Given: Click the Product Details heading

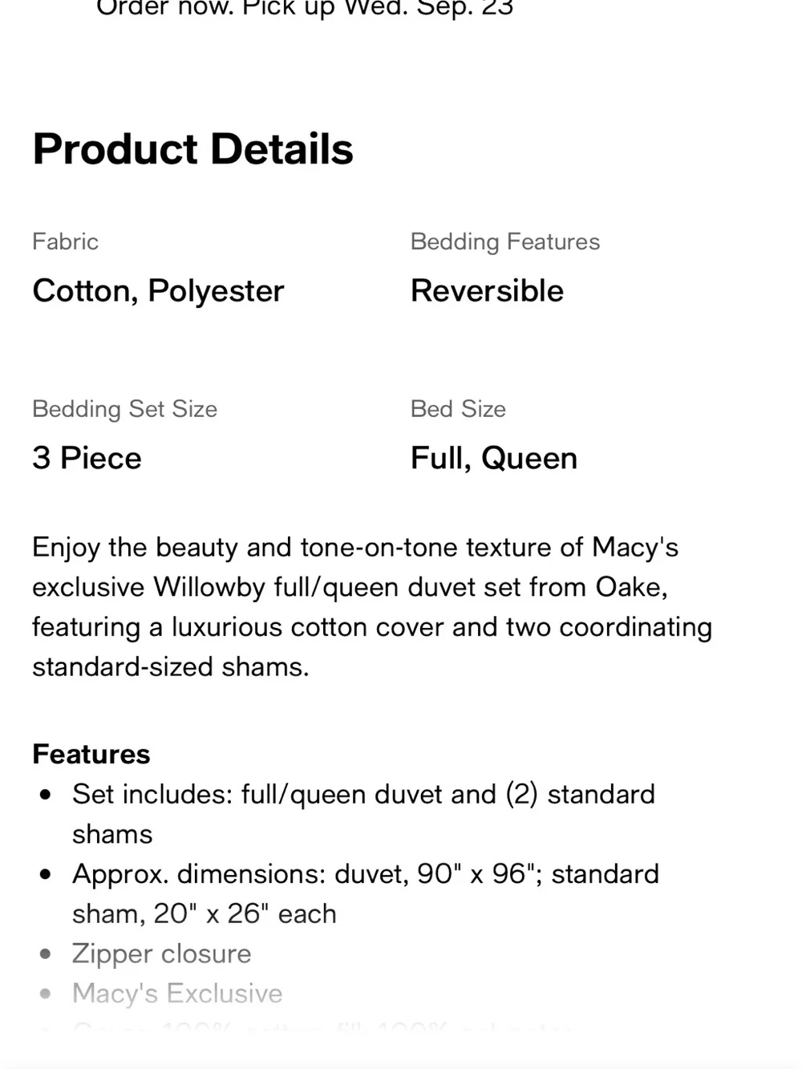Looking at the screenshot, I should coord(192,149).
